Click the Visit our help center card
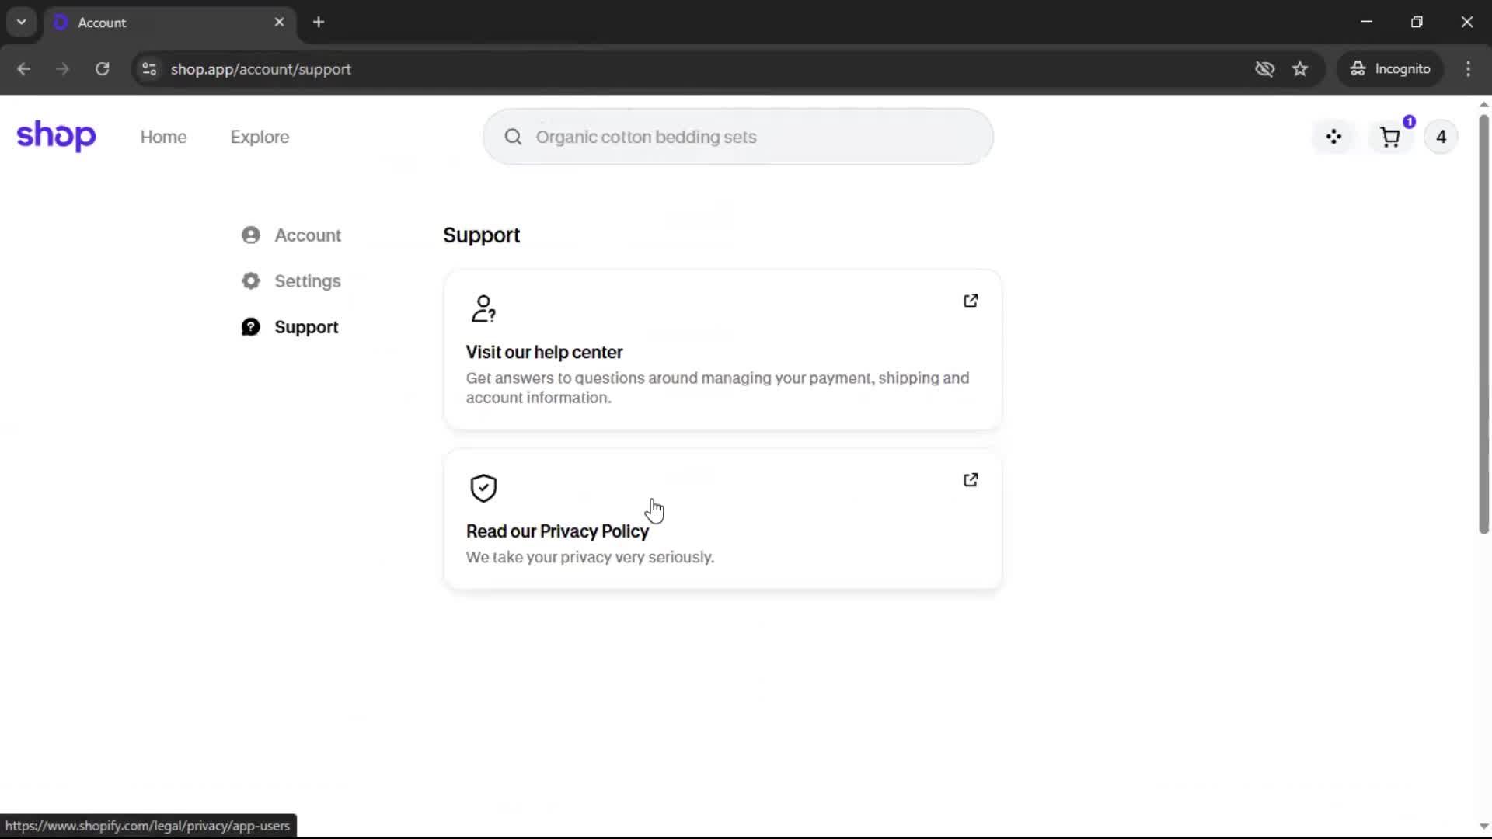The width and height of the screenshot is (1492, 839). click(721, 351)
